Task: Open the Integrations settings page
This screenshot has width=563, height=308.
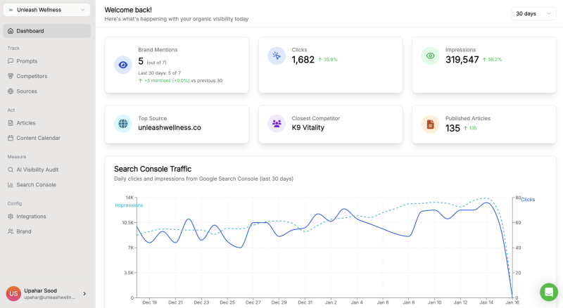Action: (31, 216)
